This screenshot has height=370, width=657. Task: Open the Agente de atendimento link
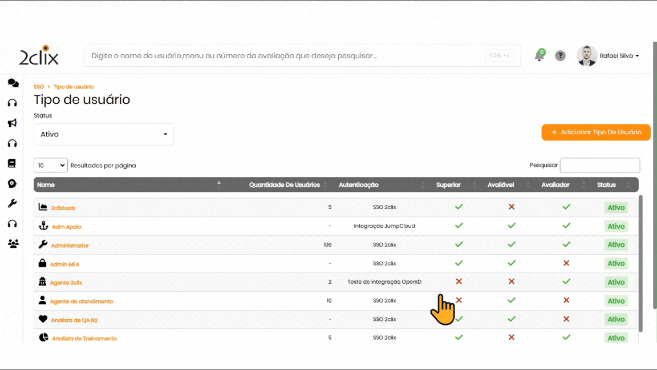click(x=82, y=301)
